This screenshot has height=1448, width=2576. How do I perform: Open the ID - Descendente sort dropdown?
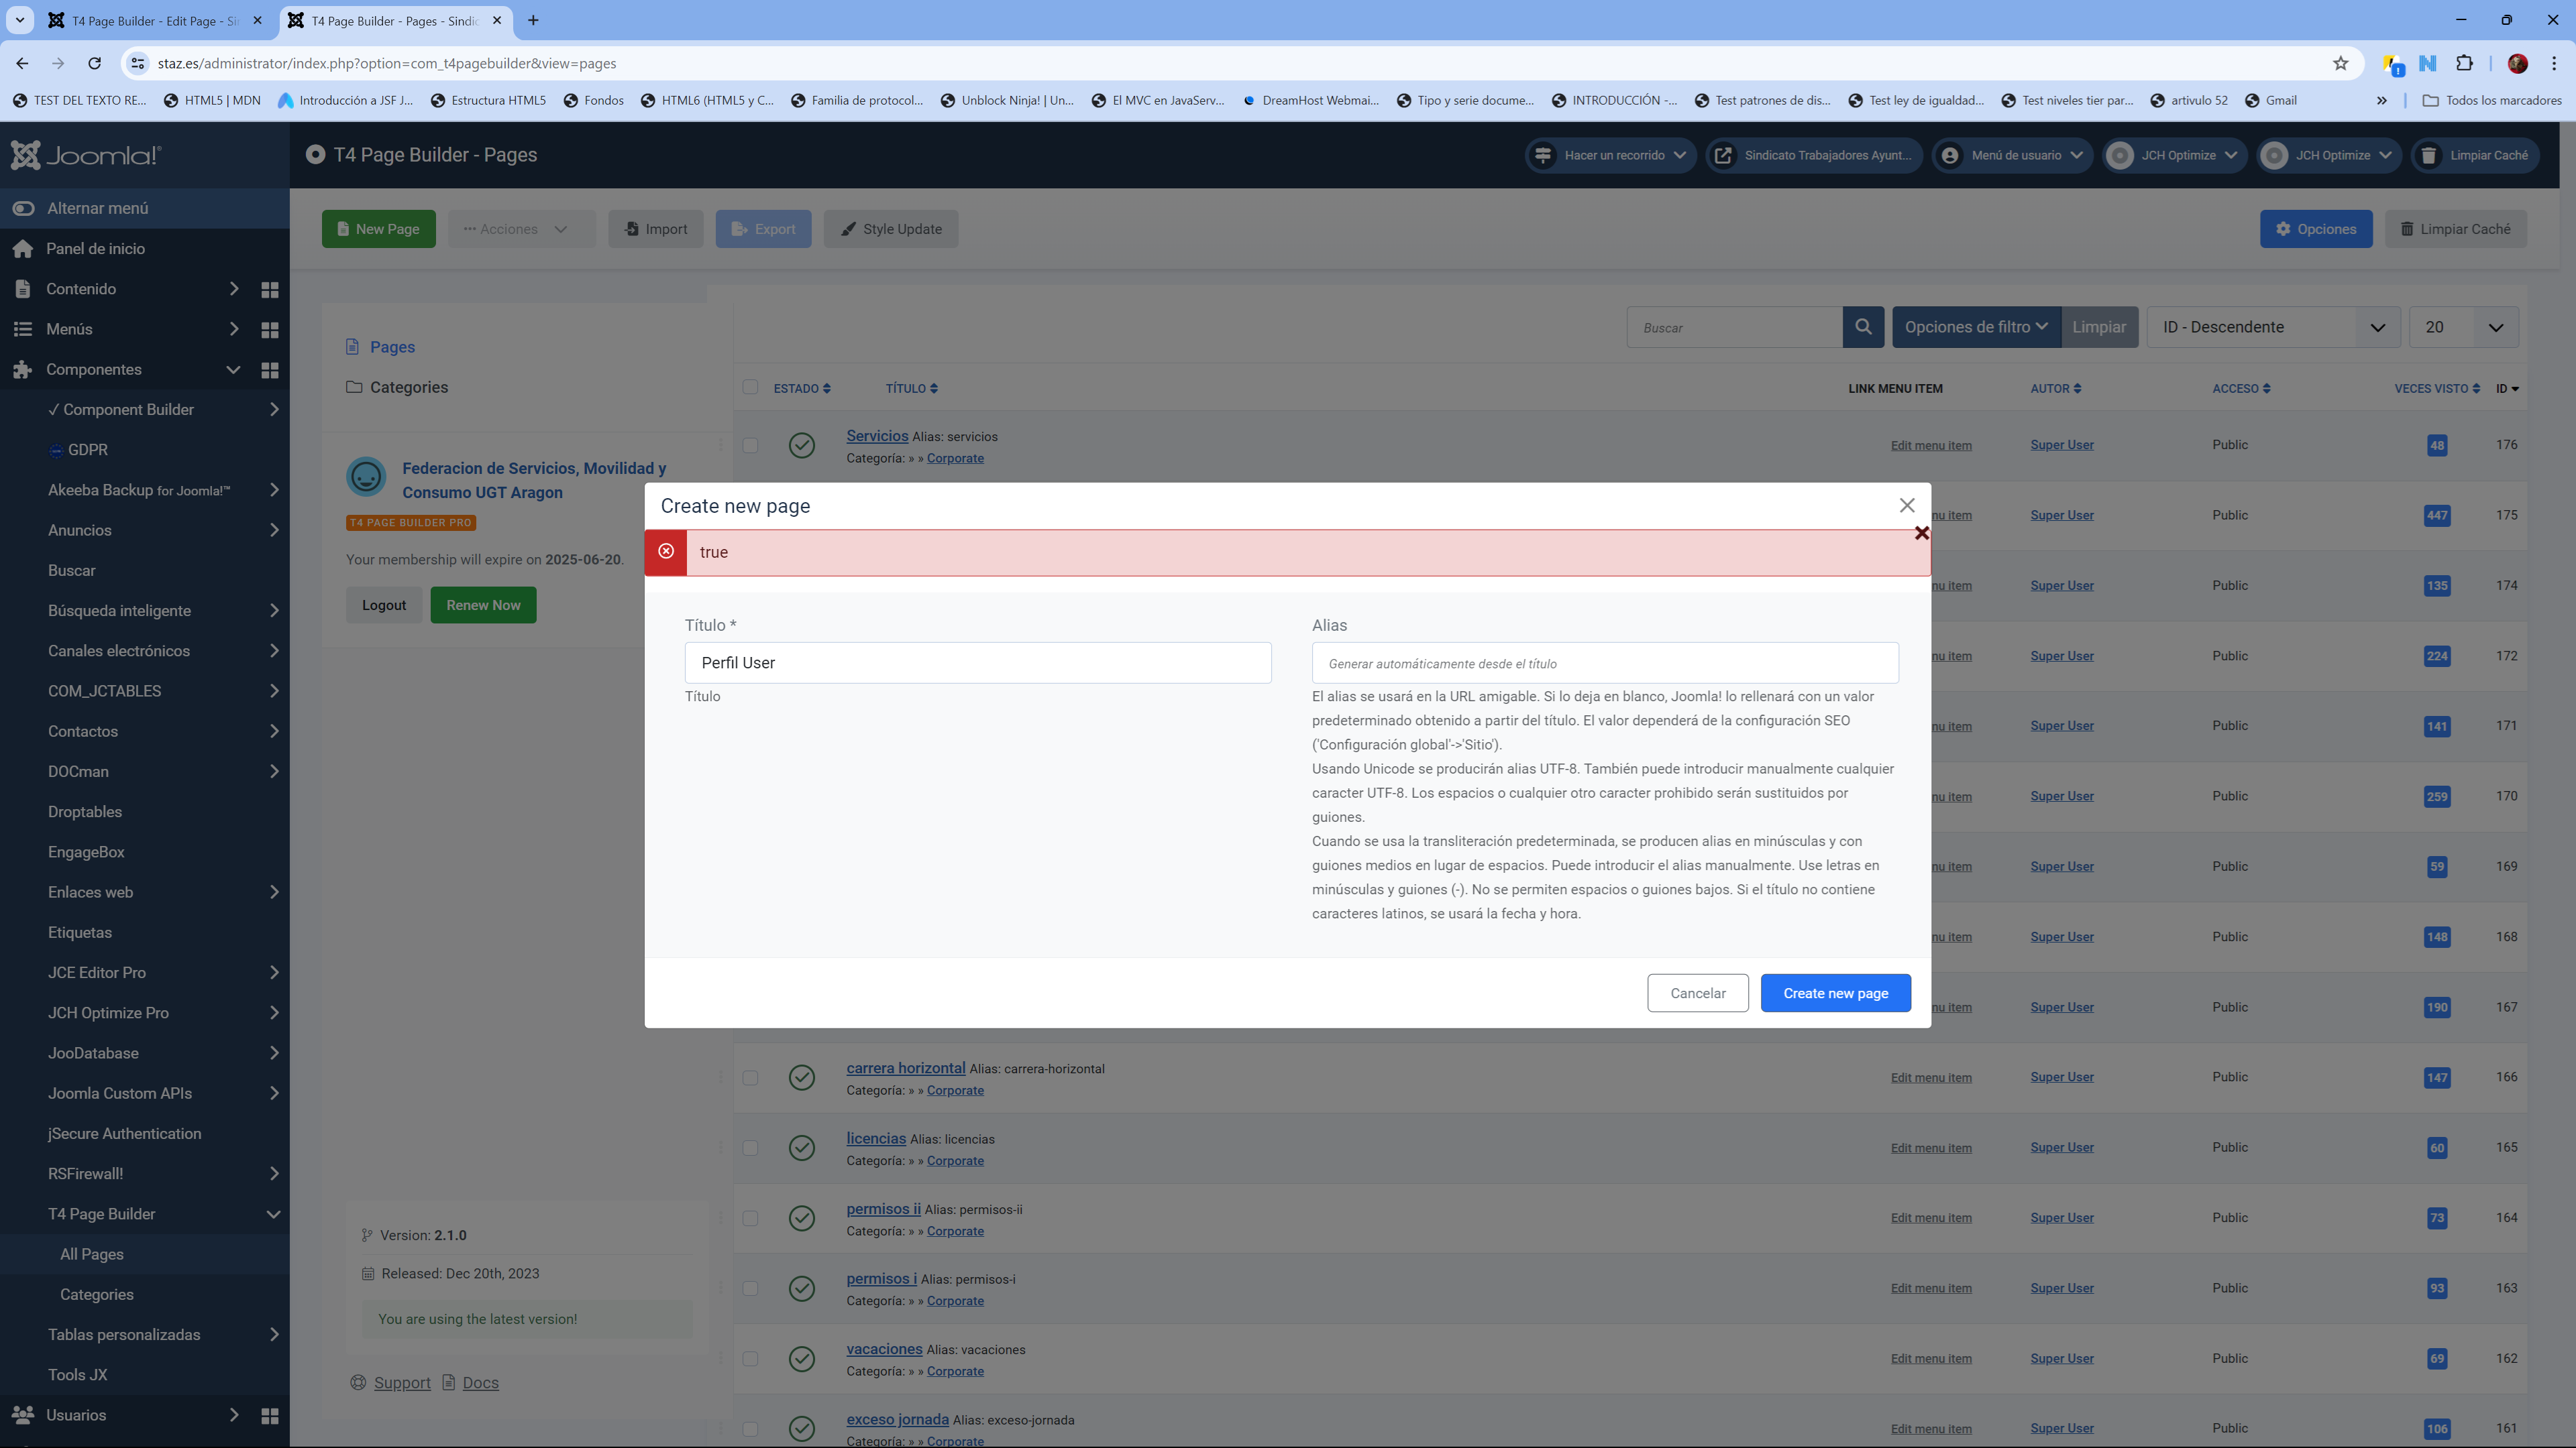click(2273, 326)
